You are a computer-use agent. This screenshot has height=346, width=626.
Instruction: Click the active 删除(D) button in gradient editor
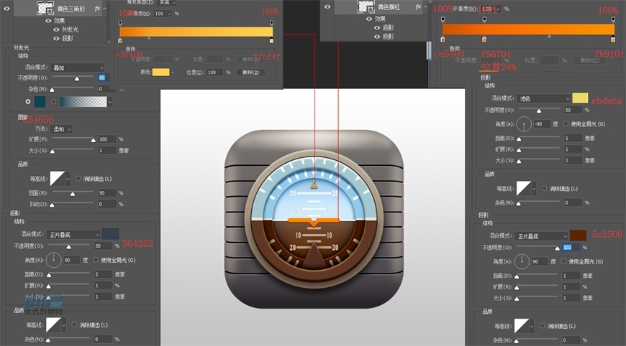(253, 73)
